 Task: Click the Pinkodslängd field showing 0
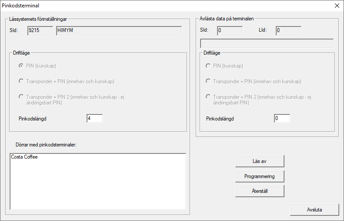tap(282, 118)
